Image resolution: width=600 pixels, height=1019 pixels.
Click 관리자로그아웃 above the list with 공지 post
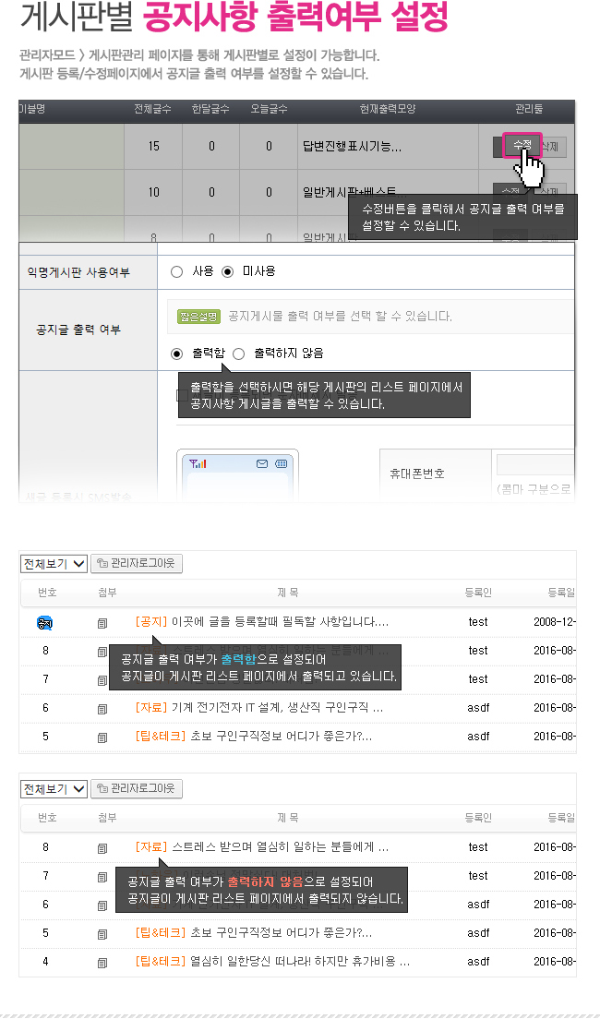(x=137, y=563)
